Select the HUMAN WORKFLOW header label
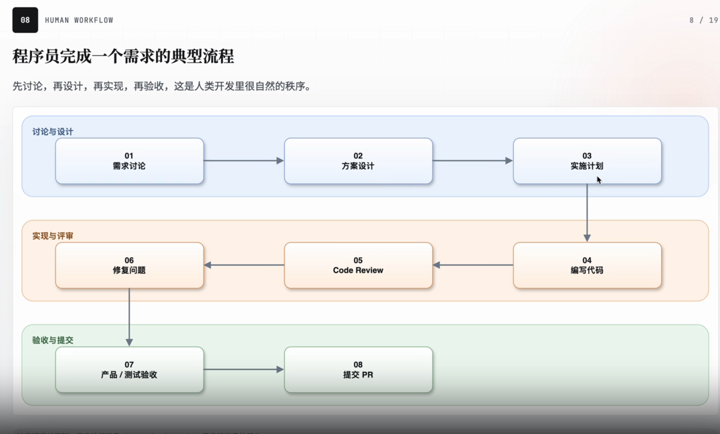The image size is (720, 434). [x=79, y=20]
